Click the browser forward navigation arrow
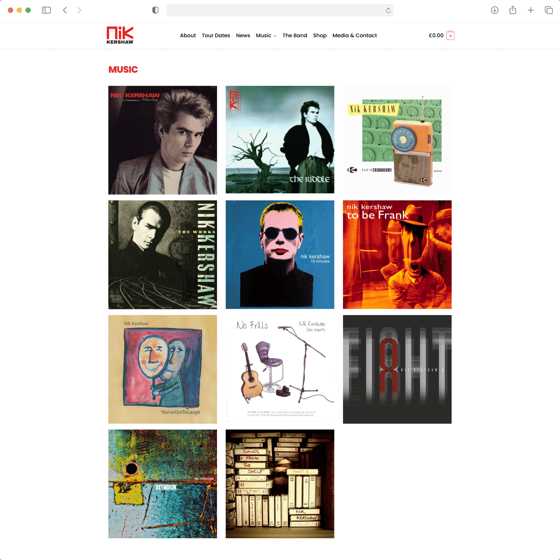The width and height of the screenshot is (560, 560). click(x=79, y=10)
